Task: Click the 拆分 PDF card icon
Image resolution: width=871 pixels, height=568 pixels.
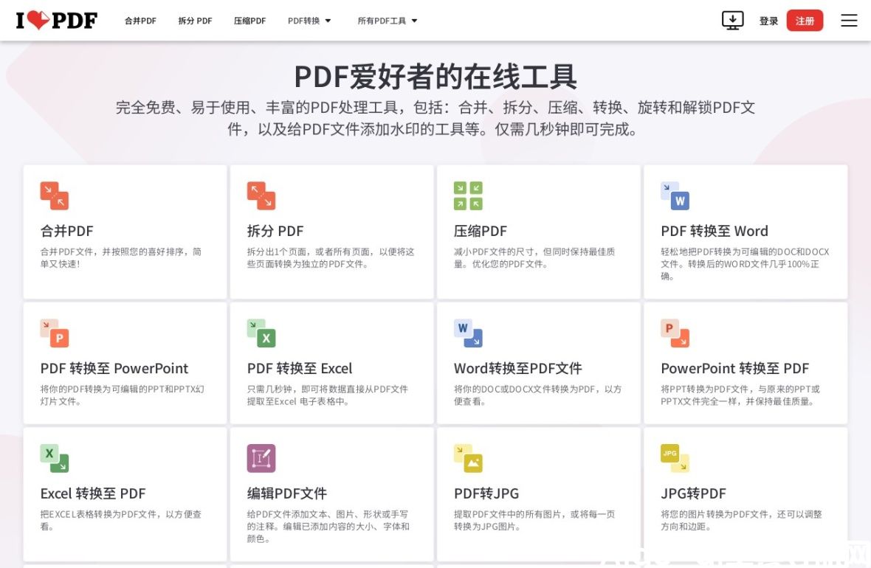Action: click(x=261, y=195)
